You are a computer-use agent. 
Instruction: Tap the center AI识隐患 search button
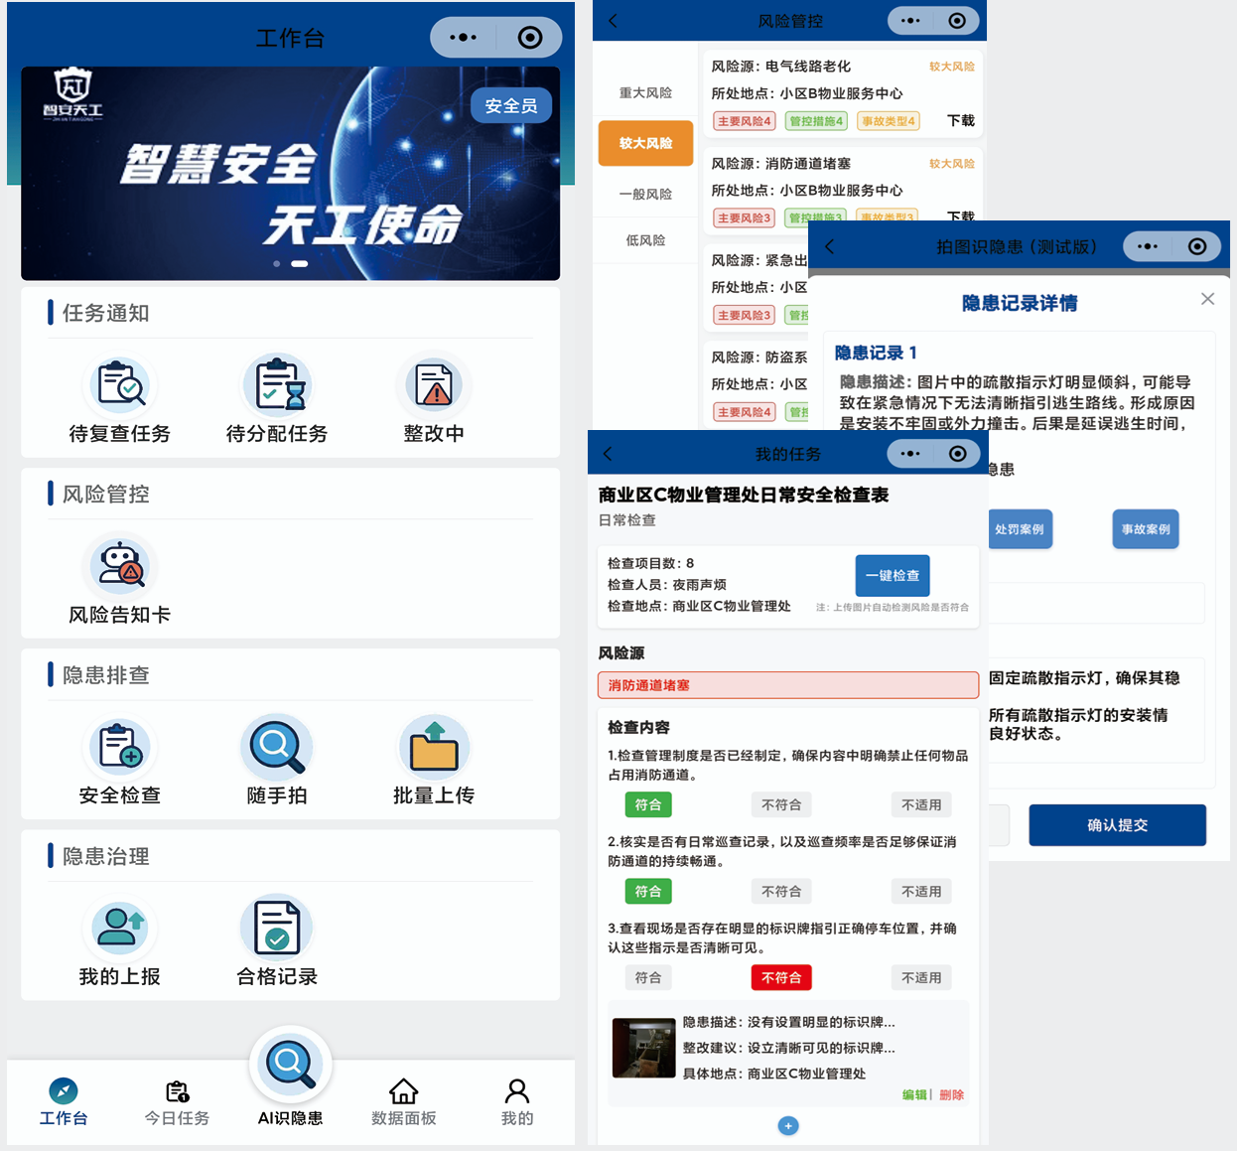(290, 1065)
